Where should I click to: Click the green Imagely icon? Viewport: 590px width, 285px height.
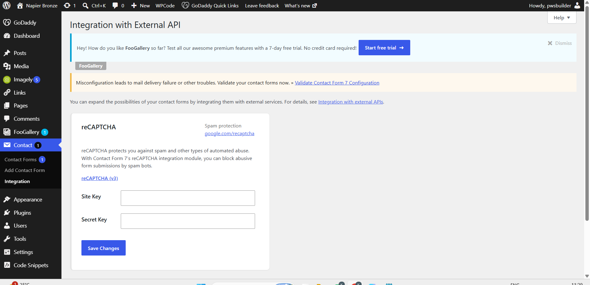[7, 80]
